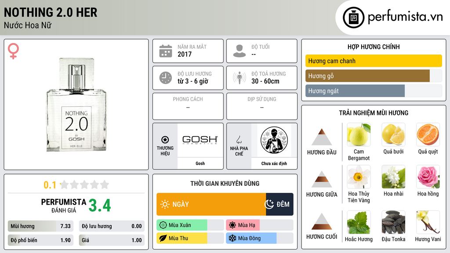Click the person silhouette icon for Độ tuổi

click(x=240, y=51)
